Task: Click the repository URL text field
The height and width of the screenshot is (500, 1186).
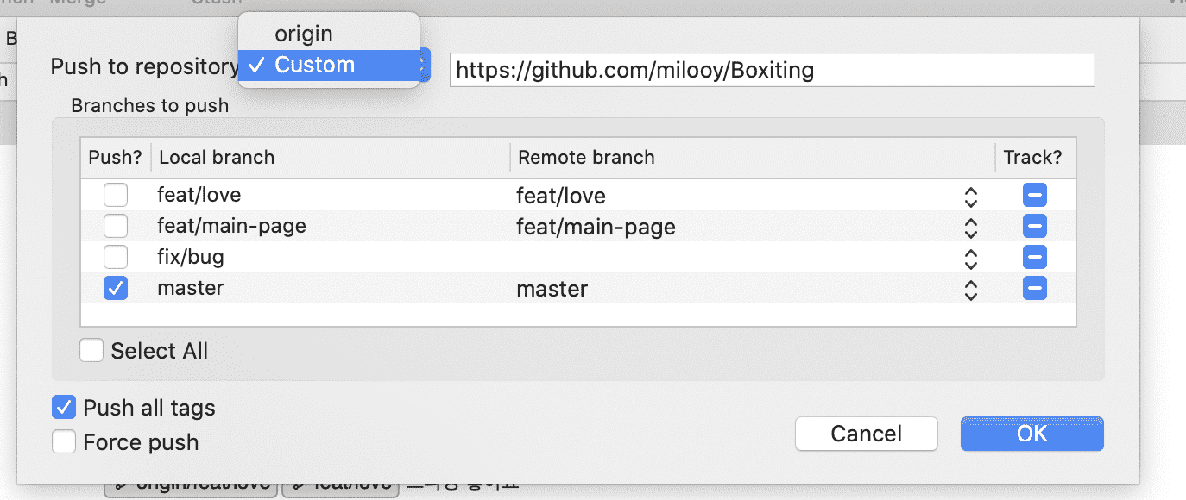Action: 772,70
